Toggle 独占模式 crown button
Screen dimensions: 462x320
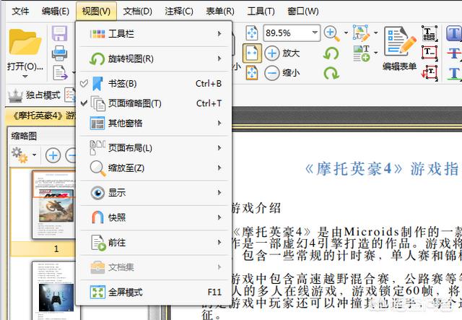(34, 95)
